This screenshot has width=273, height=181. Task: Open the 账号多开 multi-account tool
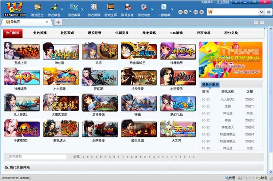(128, 8)
